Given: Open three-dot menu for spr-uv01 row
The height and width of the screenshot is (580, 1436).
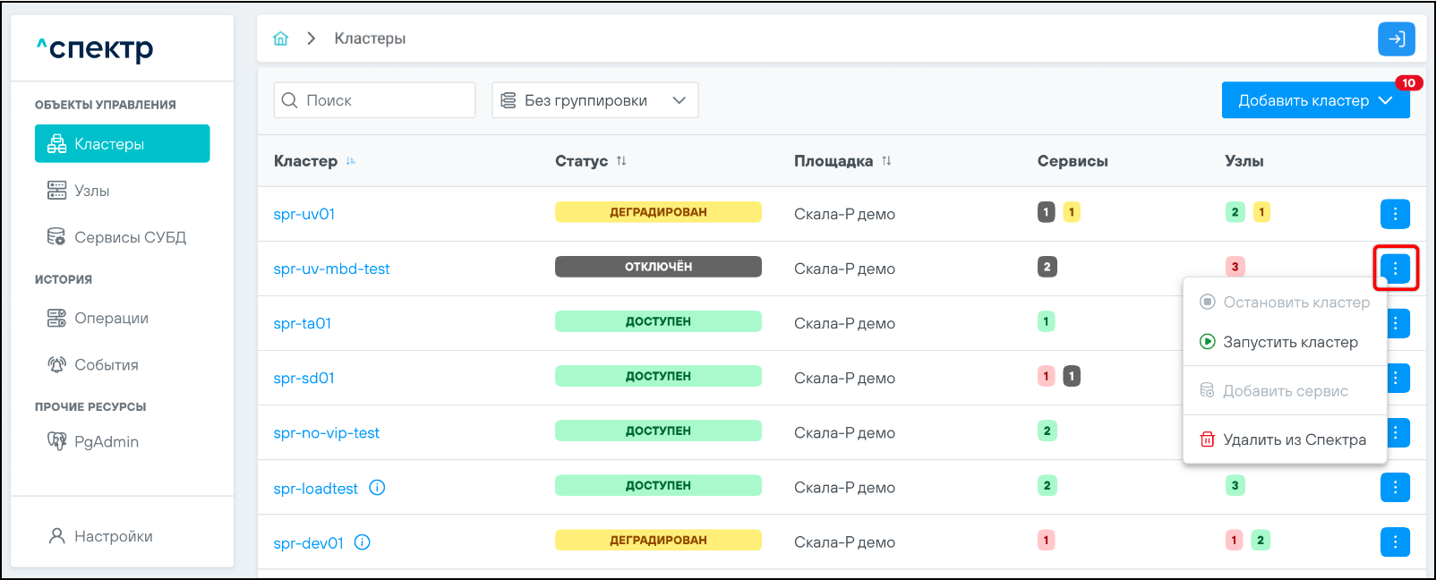Looking at the screenshot, I should [1395, 214].
